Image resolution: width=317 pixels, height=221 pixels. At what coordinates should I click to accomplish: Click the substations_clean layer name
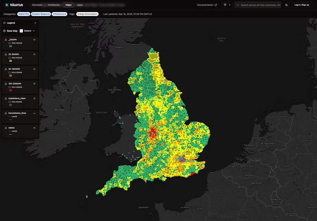tap(17, 98)
